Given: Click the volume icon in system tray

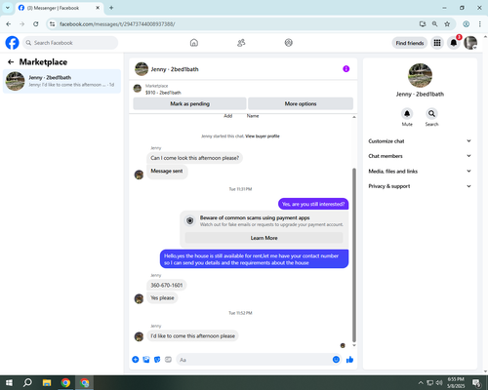Looking at the screenshot, I should click(439, 383).
